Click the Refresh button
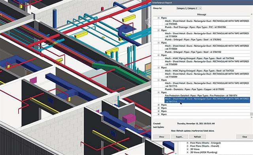The width and height of the screenshot is (253, 155). pos(197,137)
